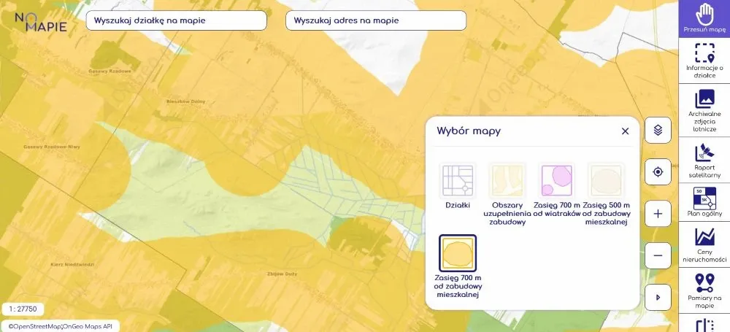Locate my position on map

(x=658, y=171)
